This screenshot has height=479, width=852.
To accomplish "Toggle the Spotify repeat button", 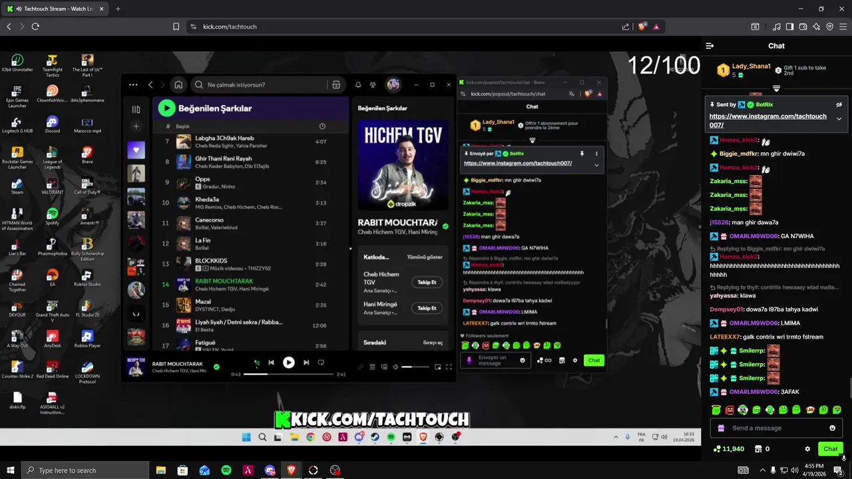I will pyautogui.click(x=321, y=363).
